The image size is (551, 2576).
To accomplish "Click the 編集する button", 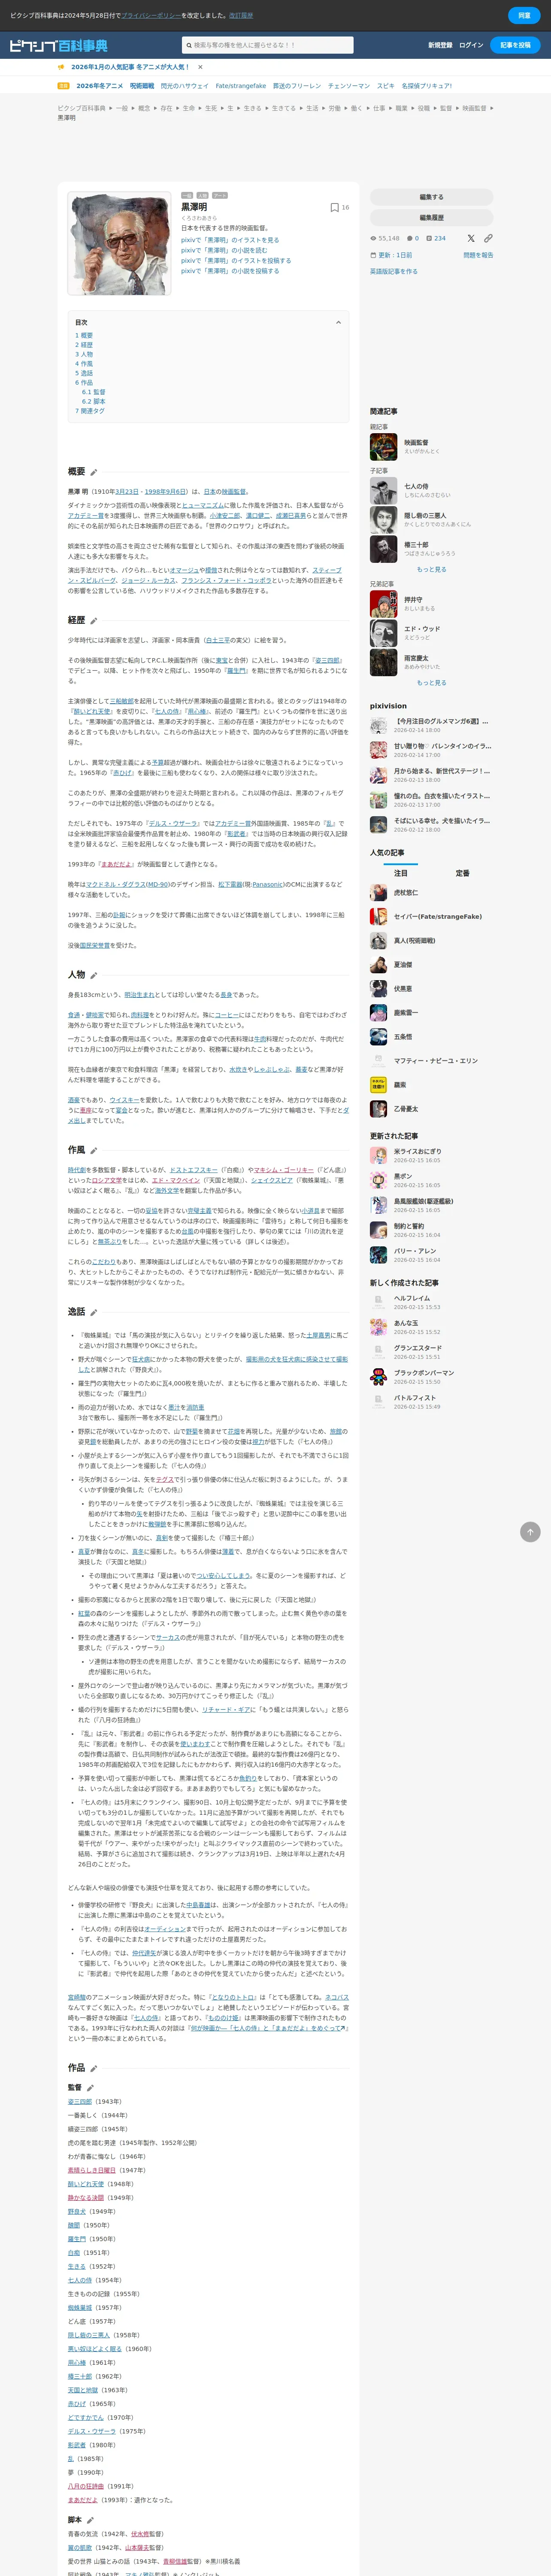I will click(x=432, y=197).
